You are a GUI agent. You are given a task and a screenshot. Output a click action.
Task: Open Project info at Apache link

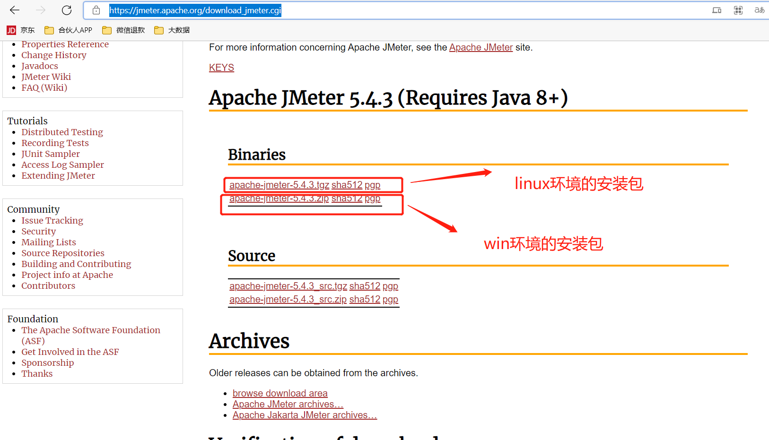point(67,275)
